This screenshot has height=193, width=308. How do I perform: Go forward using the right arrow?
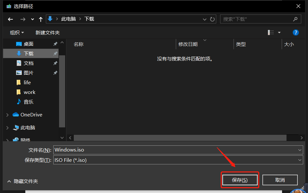23,19
